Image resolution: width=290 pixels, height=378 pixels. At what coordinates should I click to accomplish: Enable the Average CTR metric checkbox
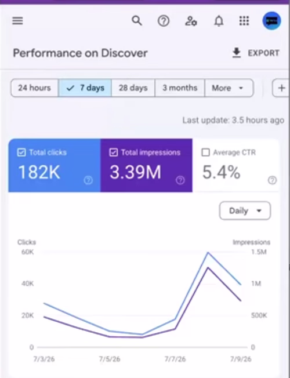(x=205, y=152)
